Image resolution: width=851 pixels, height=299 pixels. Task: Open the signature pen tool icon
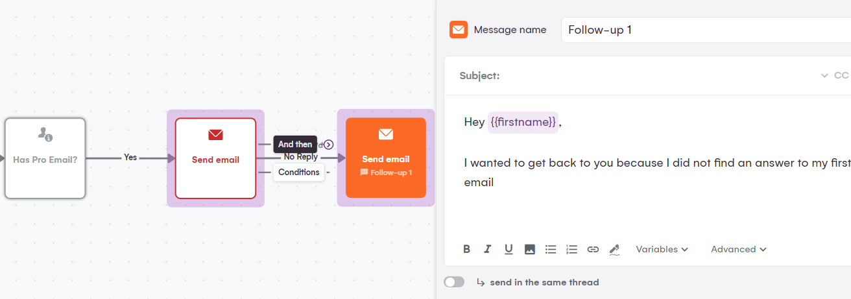(615, 250)
